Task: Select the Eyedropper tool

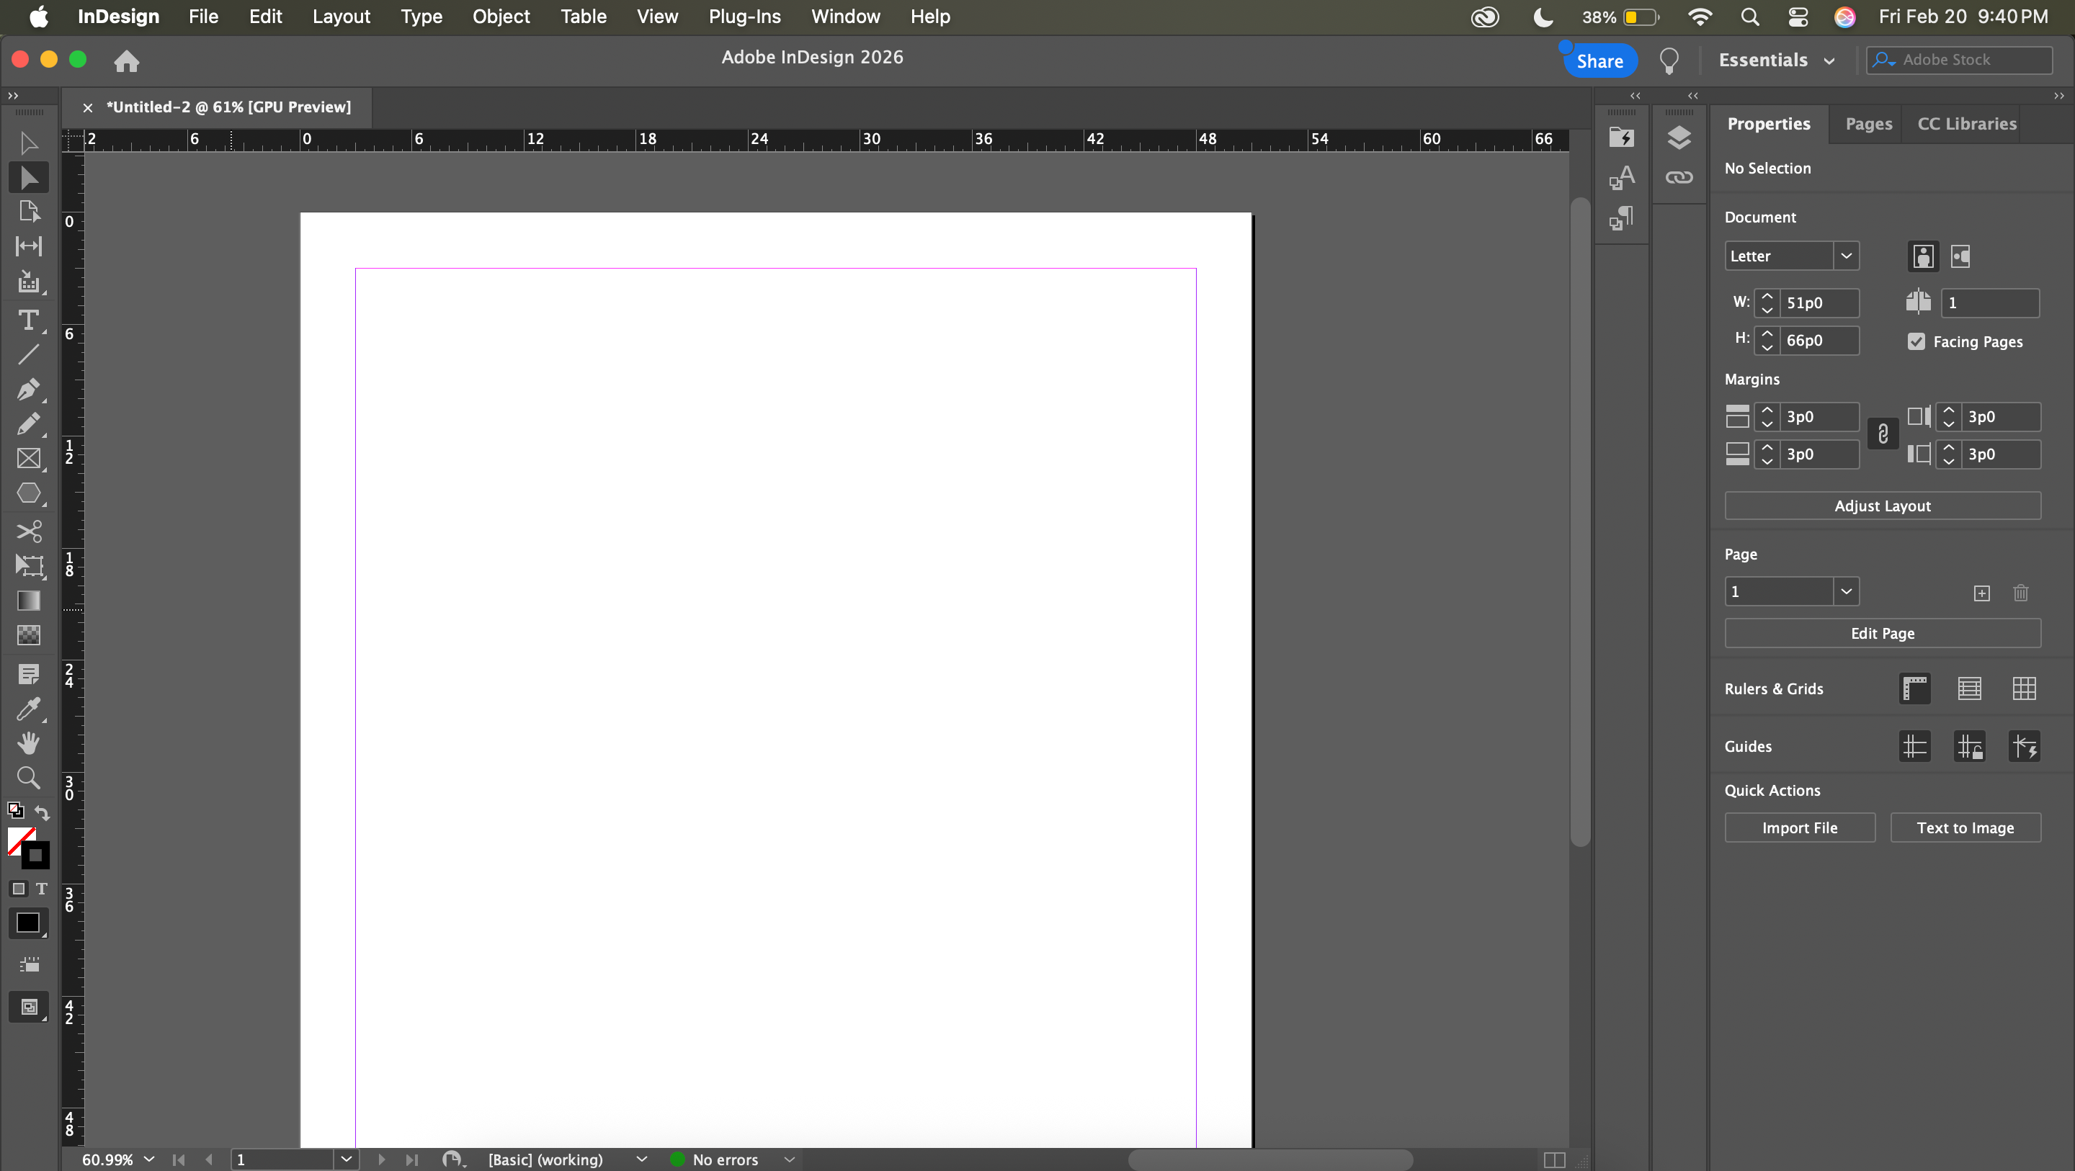Action: 28,709
